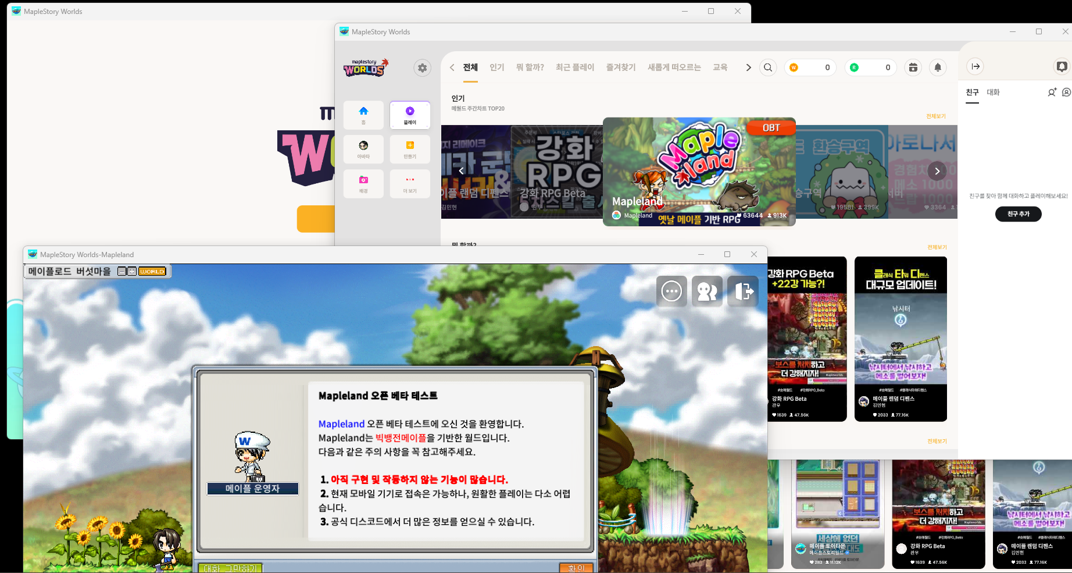Collapse the friends side panel
Viewport: 1072px width, 573px height.
[975, 66]
